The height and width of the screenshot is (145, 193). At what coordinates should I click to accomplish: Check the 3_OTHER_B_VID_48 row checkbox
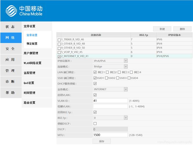tap(59, 44)
